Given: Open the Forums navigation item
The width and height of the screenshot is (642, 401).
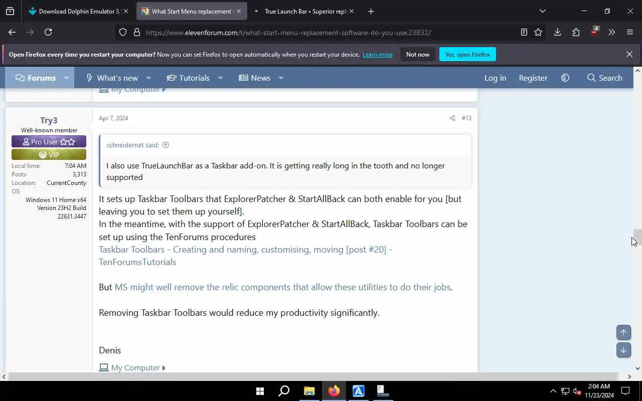Looking at the screenshot, I should pos(36,78).
